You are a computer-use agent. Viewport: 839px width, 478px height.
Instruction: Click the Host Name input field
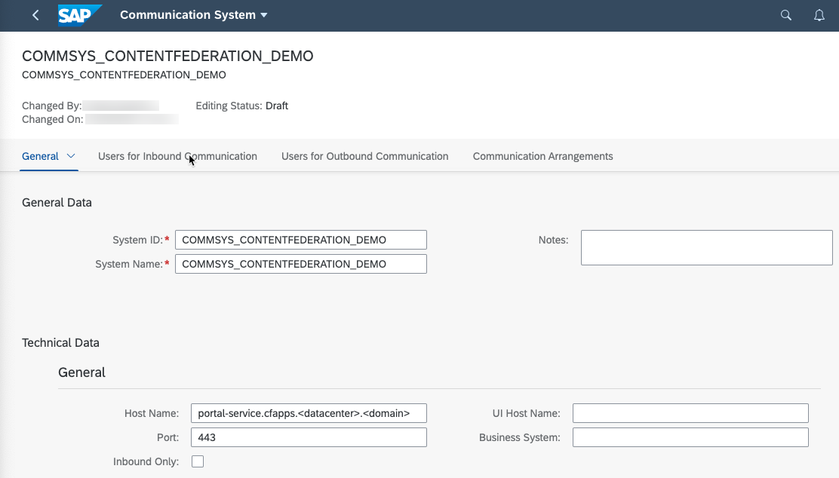(x=309, y=413)
